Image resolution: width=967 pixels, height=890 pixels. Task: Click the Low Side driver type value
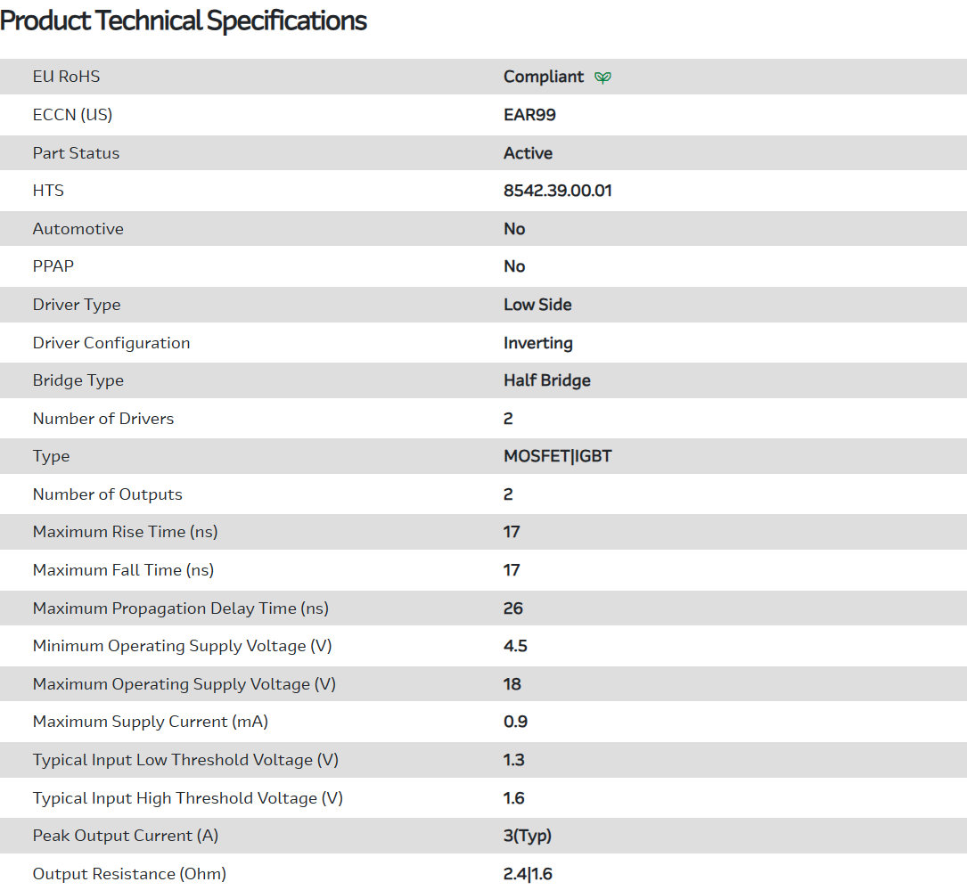coord(537,305)
